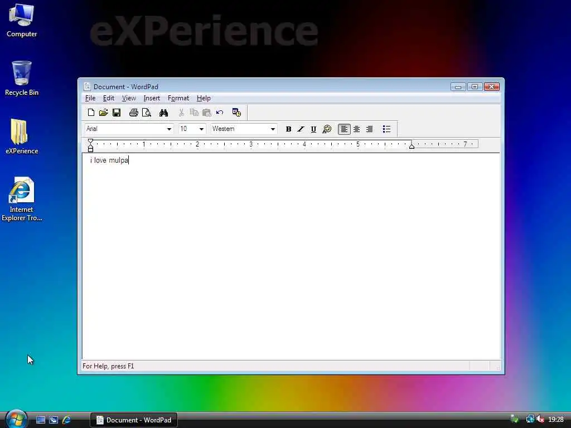The image size is (571, 428).
Task: Expand the font size 10 dropdown
Action: click(201, 129)
